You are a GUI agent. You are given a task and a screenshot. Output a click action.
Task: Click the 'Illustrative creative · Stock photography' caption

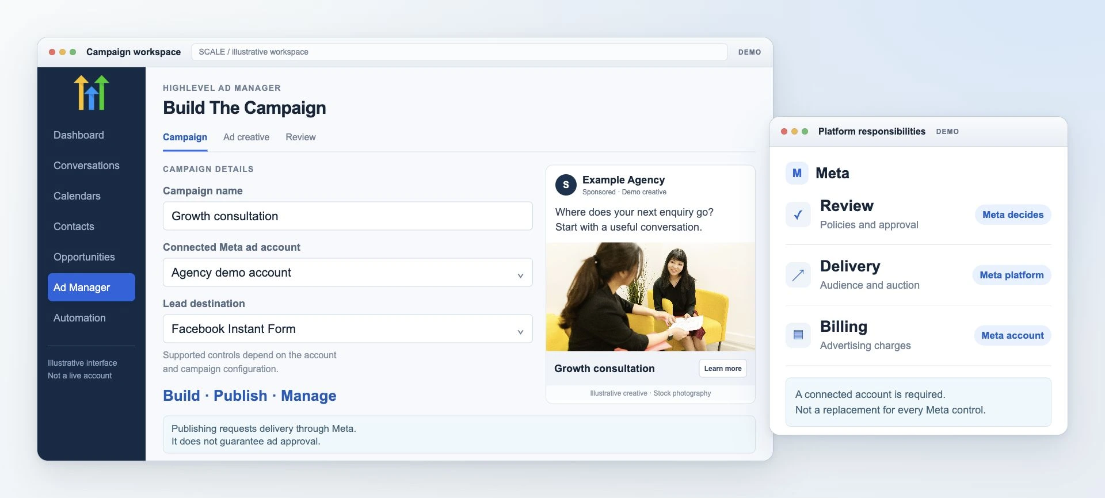click(x=650, y=393)
